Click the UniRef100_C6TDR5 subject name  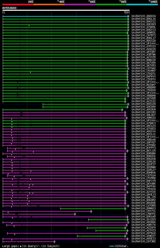[143, 206]
